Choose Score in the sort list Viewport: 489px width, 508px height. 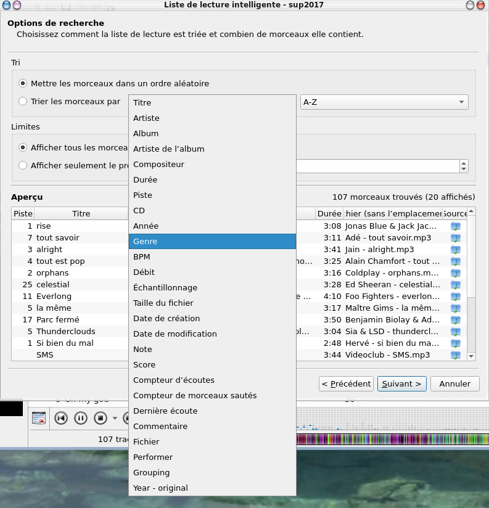coord(212,364)
